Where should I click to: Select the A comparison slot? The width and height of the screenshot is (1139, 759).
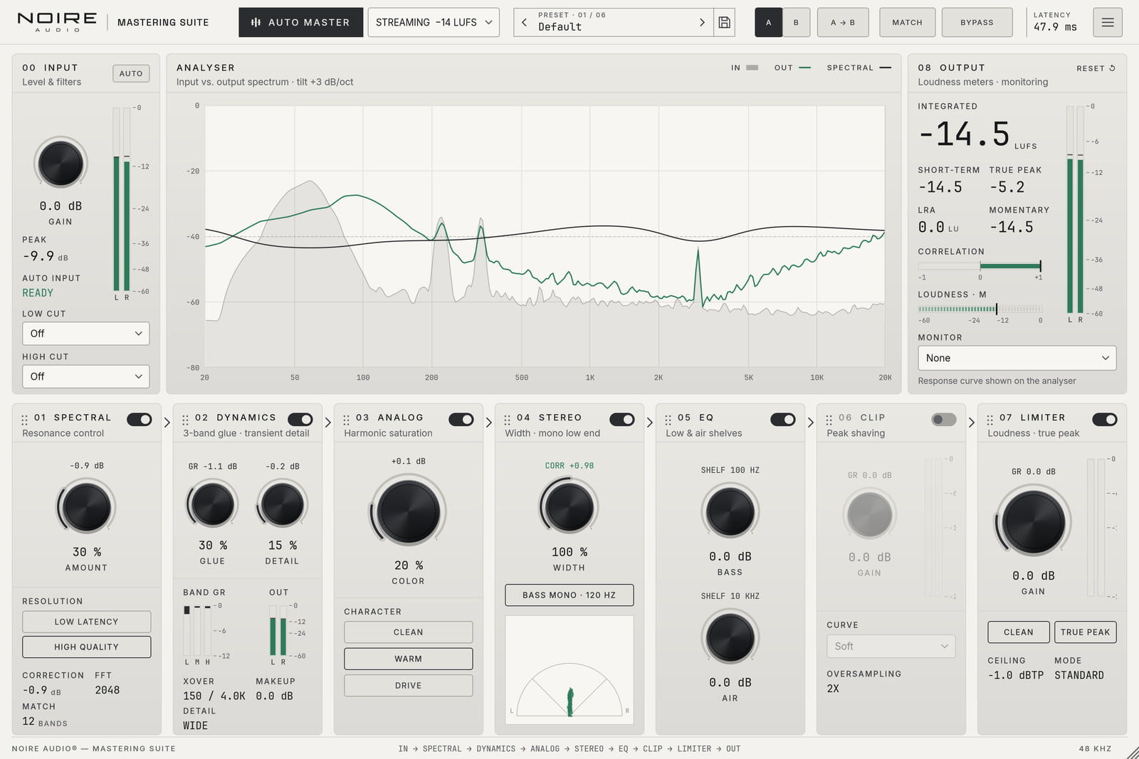769,22
